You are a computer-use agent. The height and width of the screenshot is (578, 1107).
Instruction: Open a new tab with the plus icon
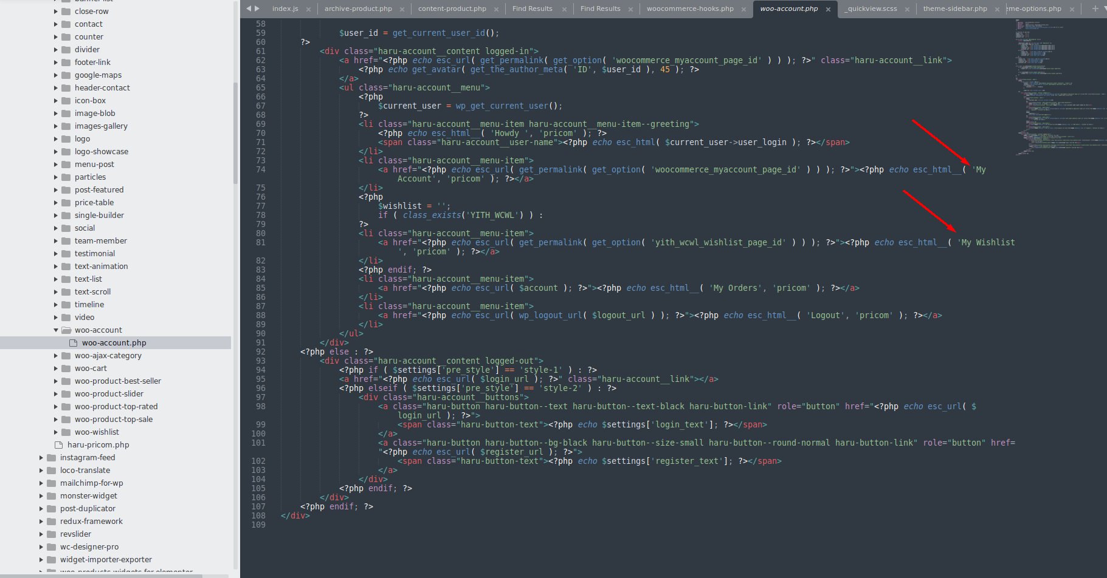(1095, 8)
